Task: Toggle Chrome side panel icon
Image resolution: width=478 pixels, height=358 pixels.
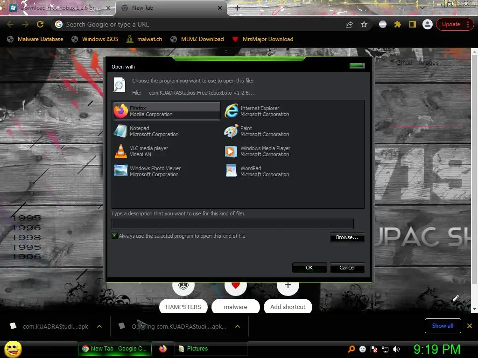Action: 413,24
